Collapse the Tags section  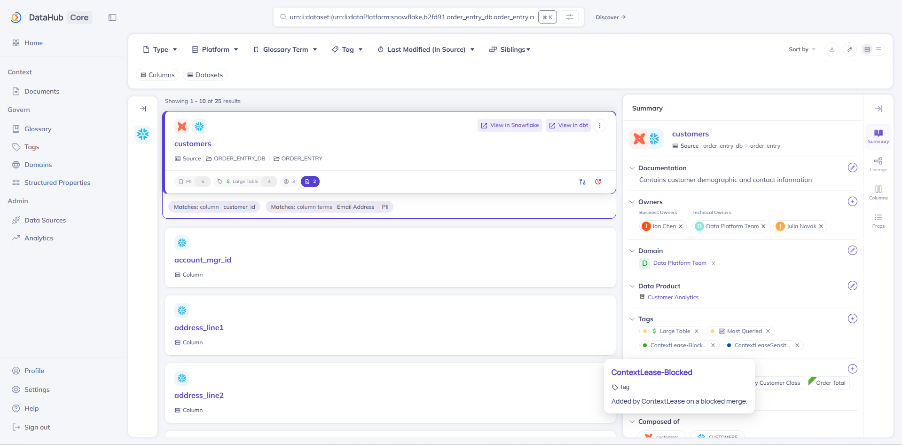click(632, 319)
